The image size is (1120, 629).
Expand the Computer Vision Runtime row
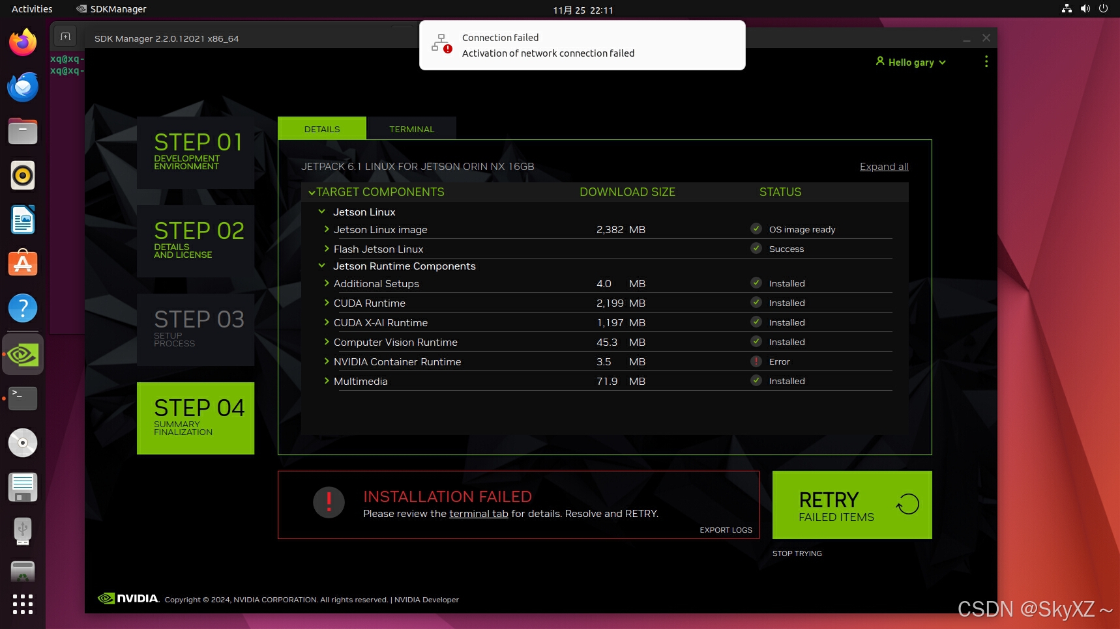coord(327,342)
